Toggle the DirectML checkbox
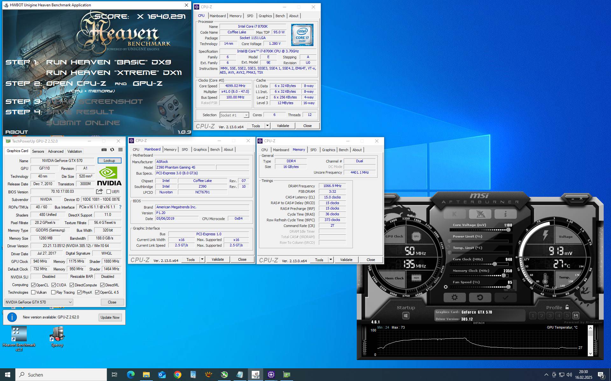The width and height of the screenshot is (611, 381). (102, 285)
